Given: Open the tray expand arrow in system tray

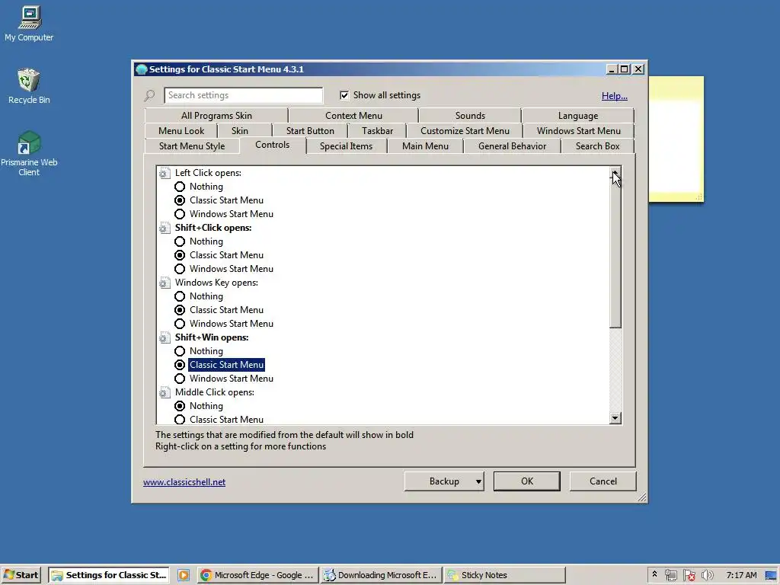Looking at the screenshot, I should (654, 574).
